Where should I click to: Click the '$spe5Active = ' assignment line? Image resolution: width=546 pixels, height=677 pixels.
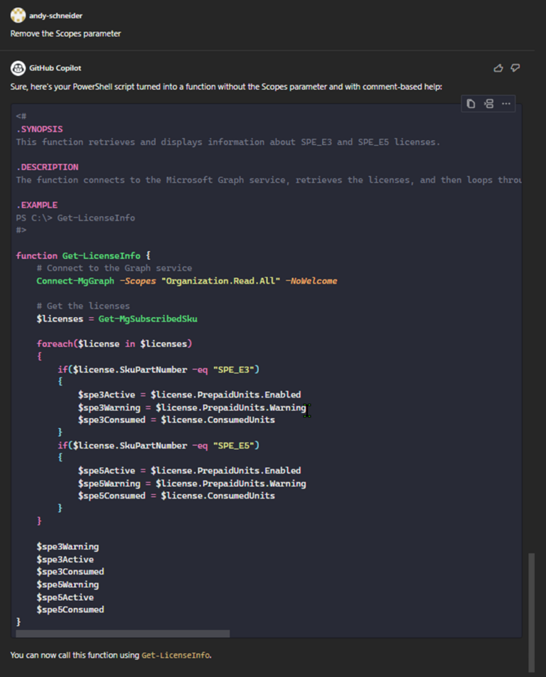[190, 471]
